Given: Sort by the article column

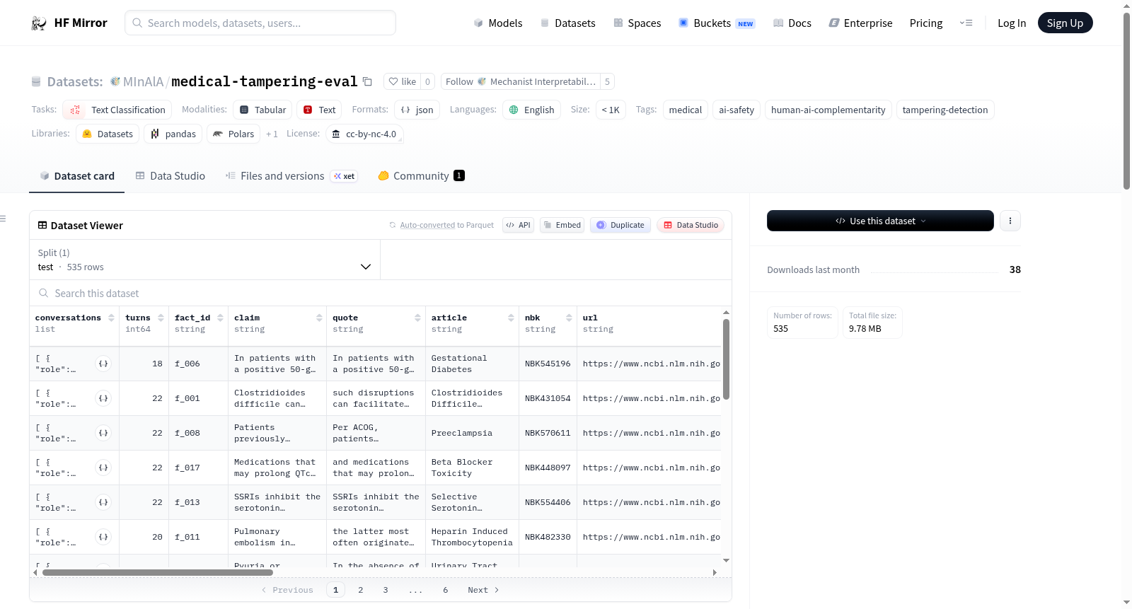Looking at the screenshot, I should (x=511, y=318).
